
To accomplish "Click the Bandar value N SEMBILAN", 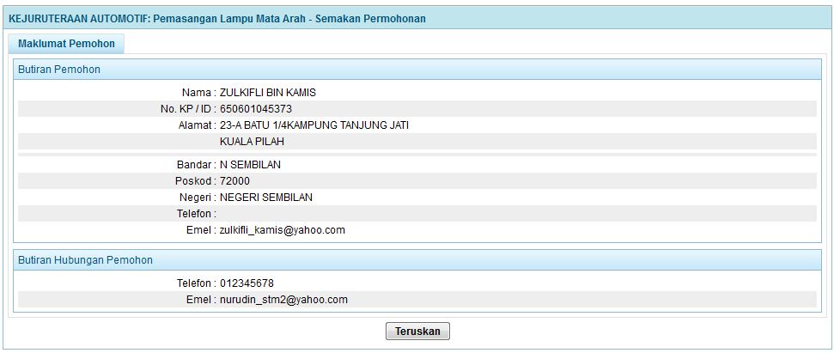I will [x=251, y=165].
